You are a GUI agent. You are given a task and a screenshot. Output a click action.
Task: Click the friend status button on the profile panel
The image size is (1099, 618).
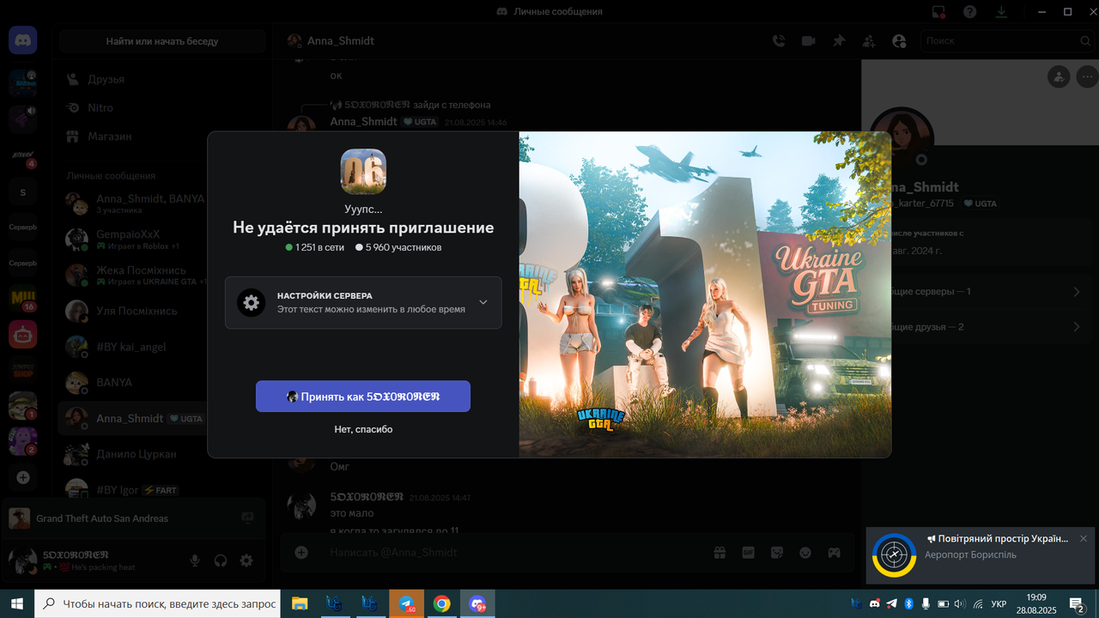[x=1059, y=76]
